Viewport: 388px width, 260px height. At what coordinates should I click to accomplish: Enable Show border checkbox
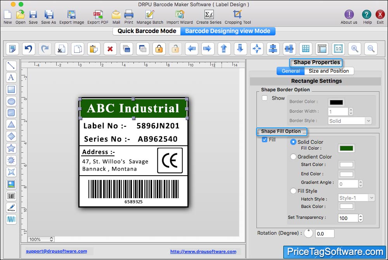(265, 98)
